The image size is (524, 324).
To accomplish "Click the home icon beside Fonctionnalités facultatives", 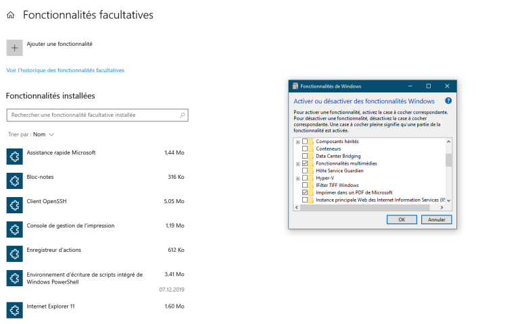I will click(x=11, y=15).
